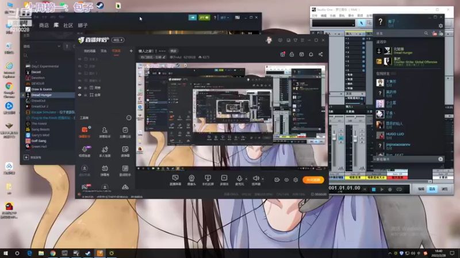Open the user account dropdown in Steam title bar
The height and width of the screenshot is (258, 460).
(x=225, y=18)
